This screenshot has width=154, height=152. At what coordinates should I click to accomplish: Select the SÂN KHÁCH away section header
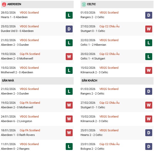(89, 81)
